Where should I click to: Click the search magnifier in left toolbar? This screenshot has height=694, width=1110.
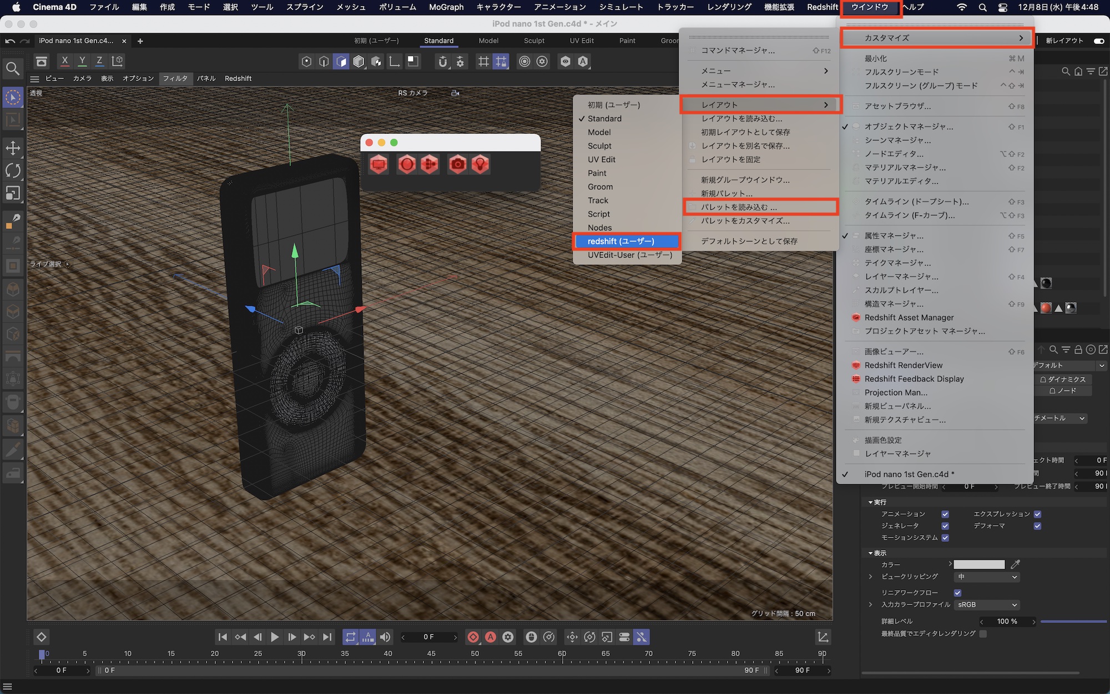(13, 69)
